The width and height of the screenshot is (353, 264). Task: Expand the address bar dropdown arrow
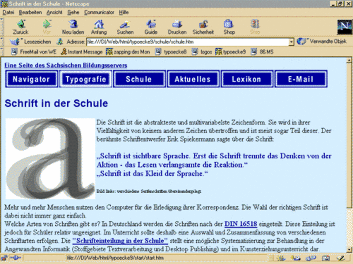point(291,42)
